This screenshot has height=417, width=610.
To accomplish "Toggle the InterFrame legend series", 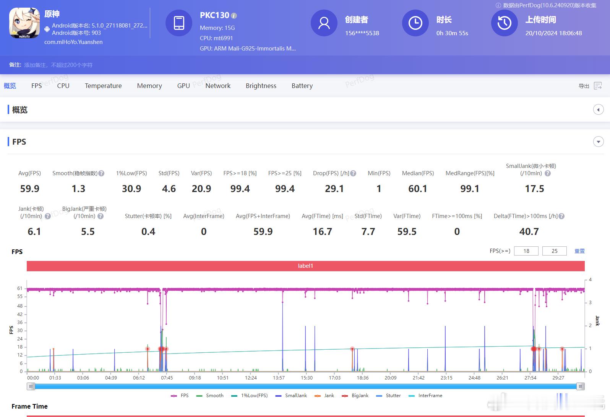I will tap(425, 396).
